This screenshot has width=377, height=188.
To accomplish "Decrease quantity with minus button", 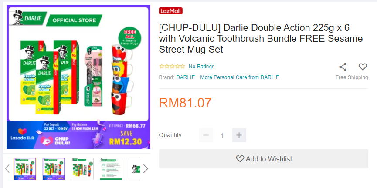I will click(x=206, y=135).
